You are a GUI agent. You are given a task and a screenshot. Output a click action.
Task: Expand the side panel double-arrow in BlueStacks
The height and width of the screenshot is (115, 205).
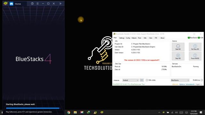pyautogui.click(x=60, y=4)
